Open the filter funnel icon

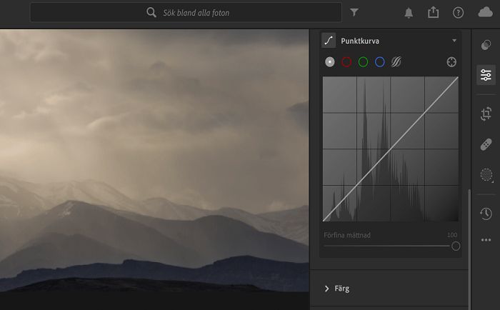tap(354, 12)
